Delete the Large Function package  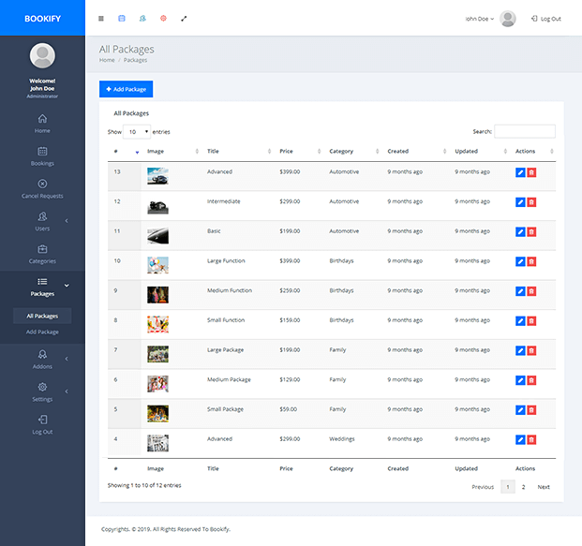[531, 261]
